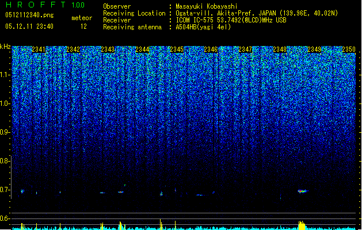This screenshot has height=230, width=362.
Task: Click antenna value A504HB(yagi 4el)
Action: 203,27
